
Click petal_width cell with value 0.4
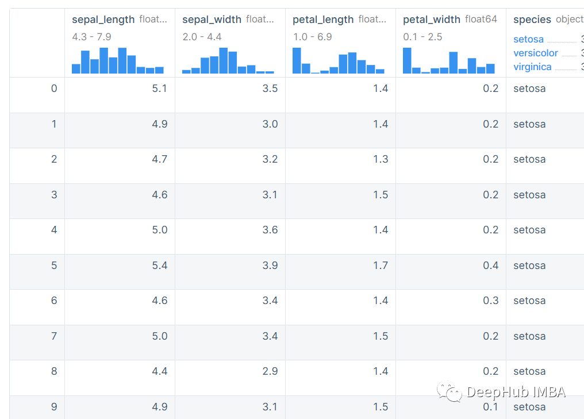[491, 266]
